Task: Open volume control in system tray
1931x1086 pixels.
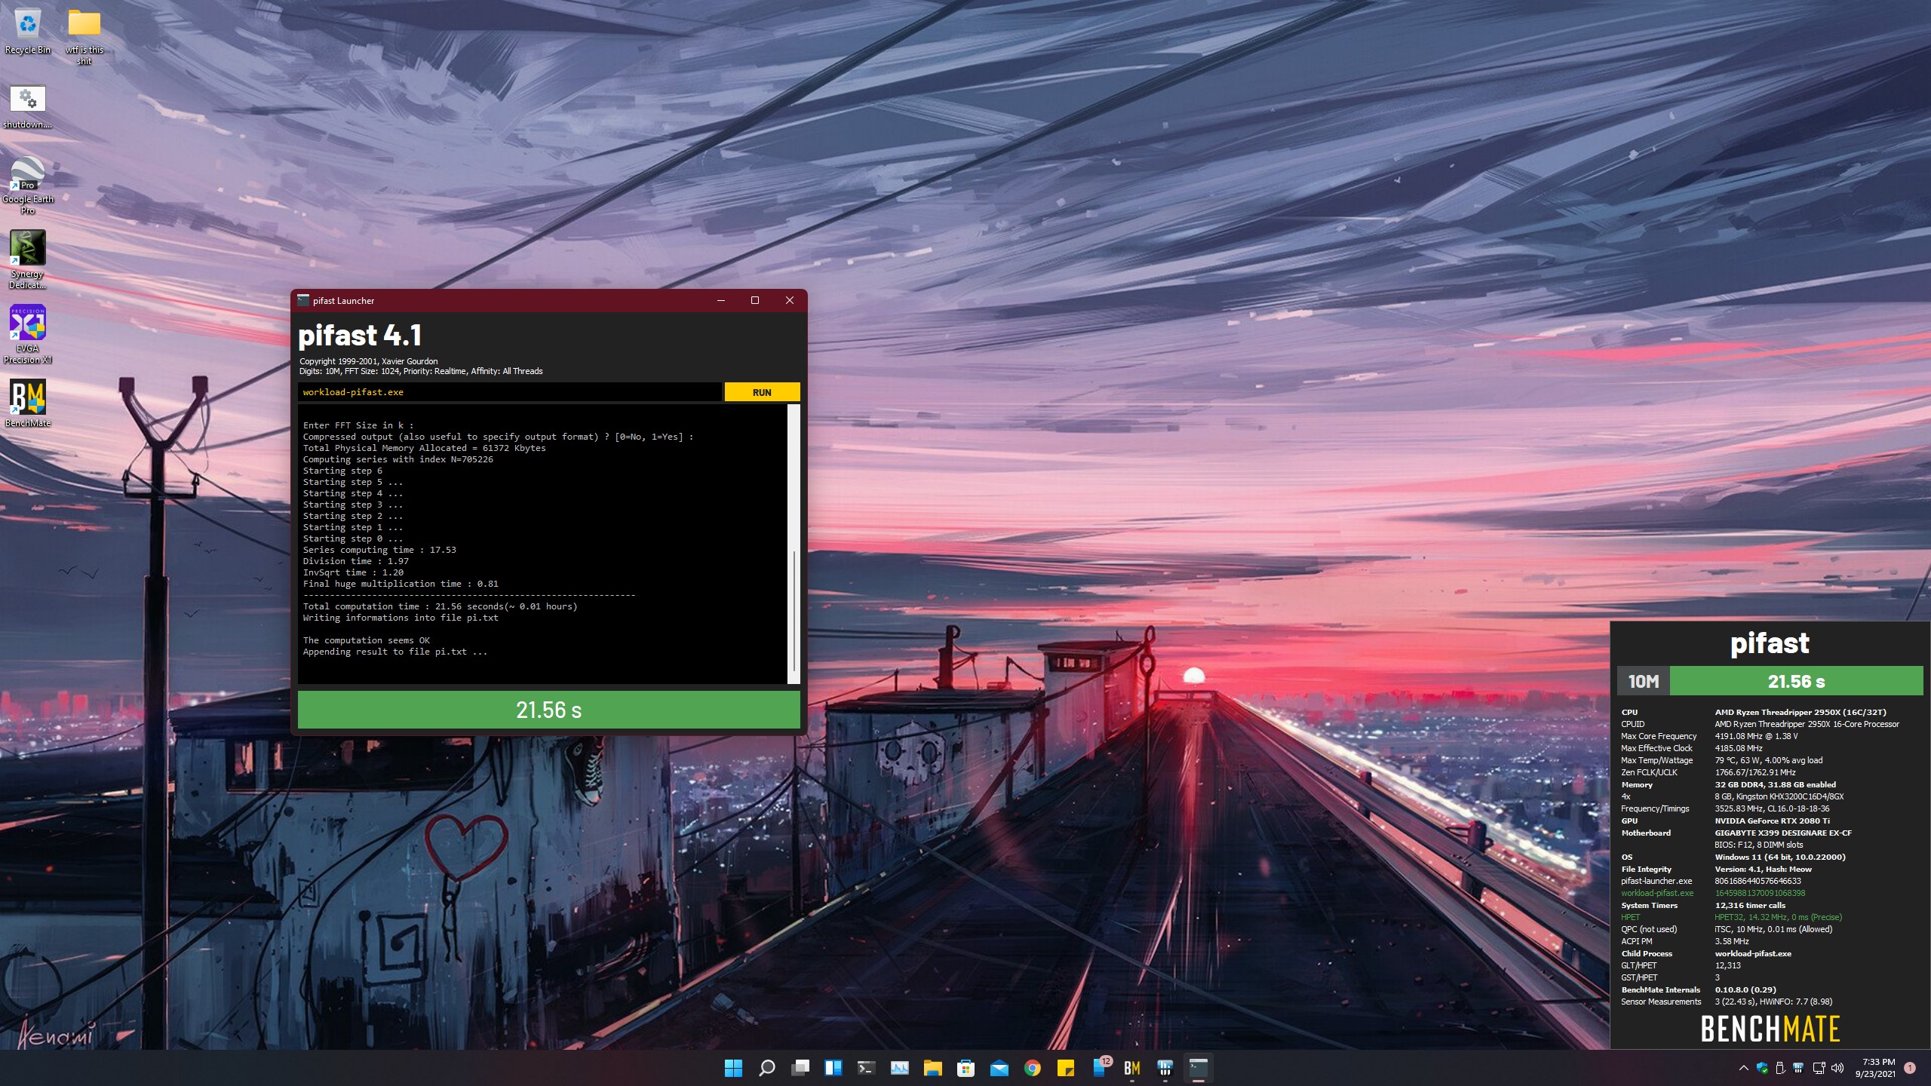Action: [x=1837, y=1068]
